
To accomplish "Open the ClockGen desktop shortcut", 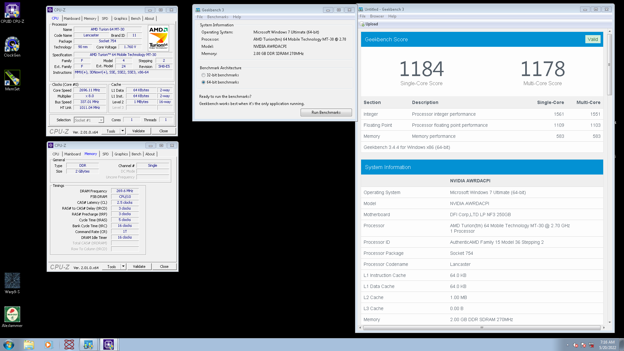I will tap(12, 47).
